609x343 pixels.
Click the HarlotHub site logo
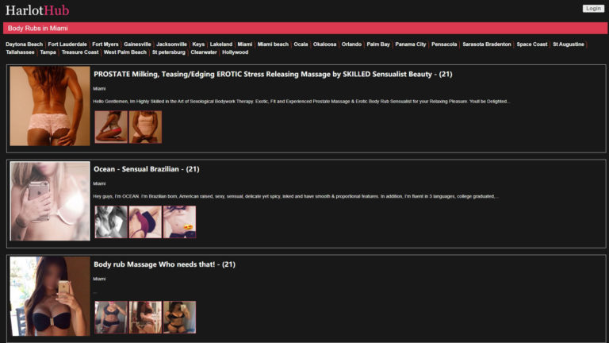point(37,10)
